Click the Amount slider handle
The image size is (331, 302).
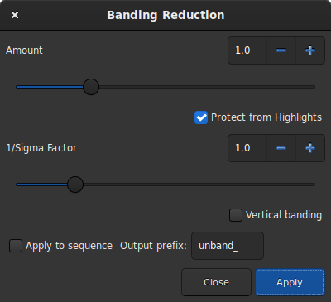[x=91, y=87]
